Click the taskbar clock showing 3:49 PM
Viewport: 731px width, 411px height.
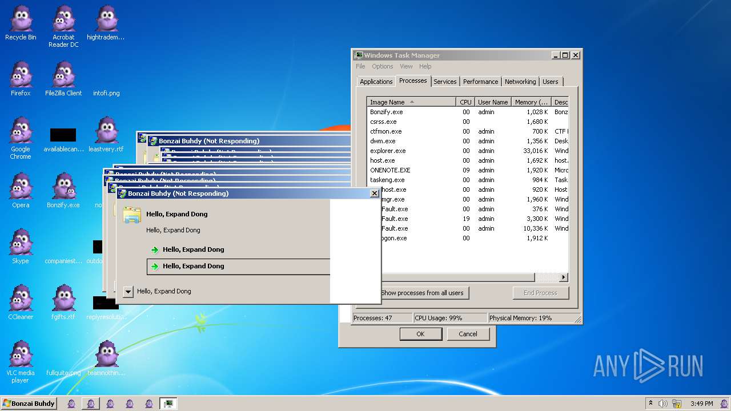point(701,404)
